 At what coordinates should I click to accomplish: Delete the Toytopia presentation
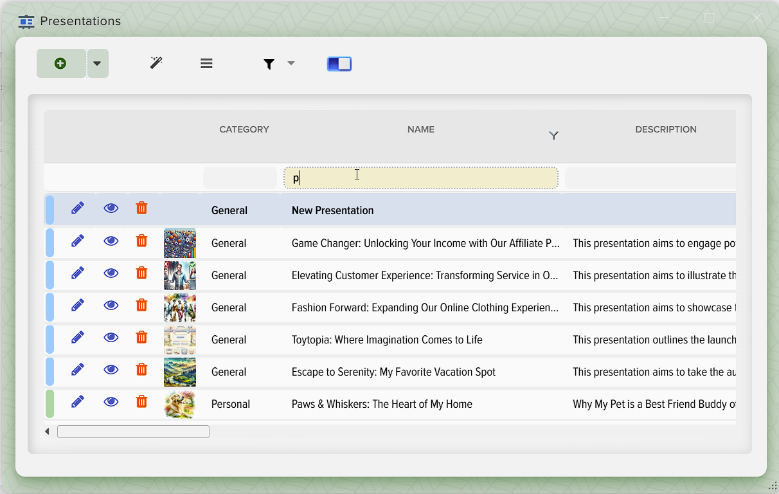142,337
